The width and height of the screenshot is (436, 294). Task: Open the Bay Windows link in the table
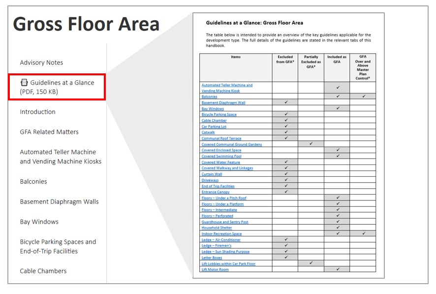click(213, 108)
